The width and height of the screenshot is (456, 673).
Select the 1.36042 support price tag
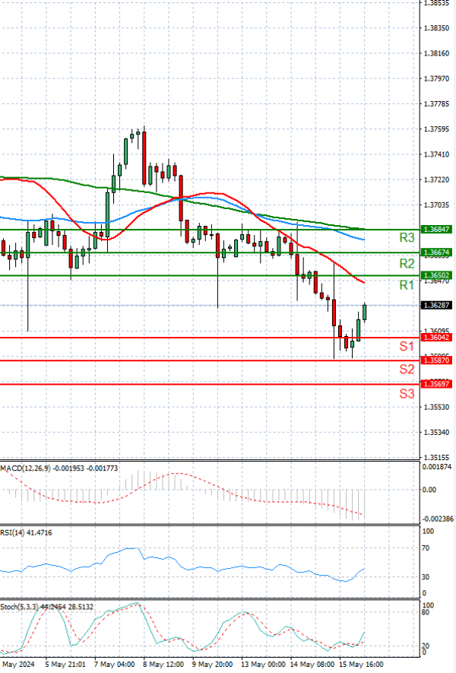(436, 338)
